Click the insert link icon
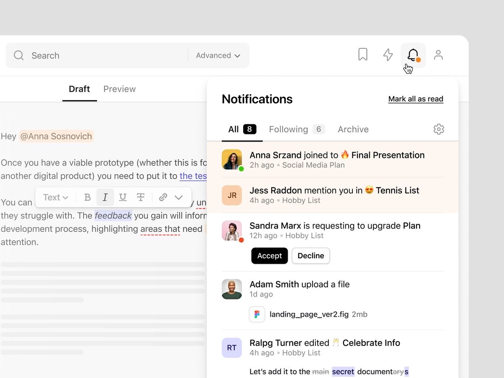The image size is (504, 378). (x=163, y=197)
